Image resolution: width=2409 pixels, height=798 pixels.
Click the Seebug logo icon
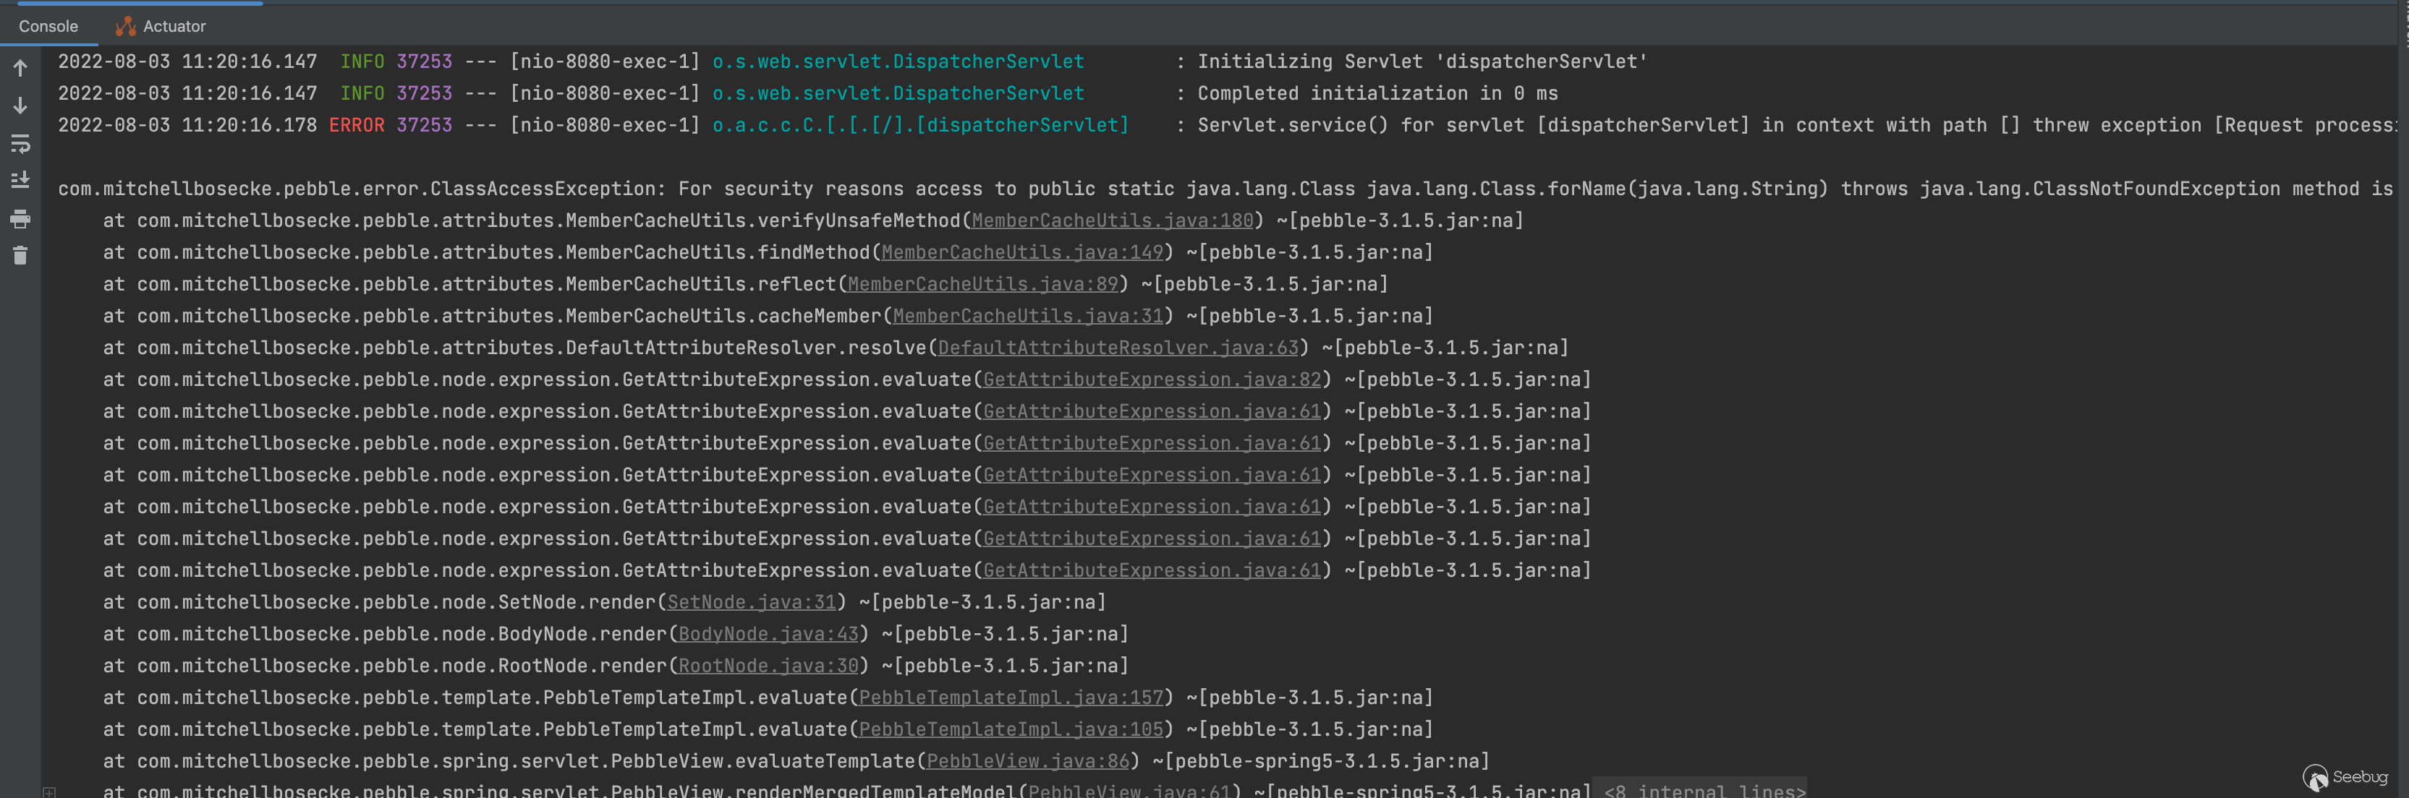coord(2316,778)
